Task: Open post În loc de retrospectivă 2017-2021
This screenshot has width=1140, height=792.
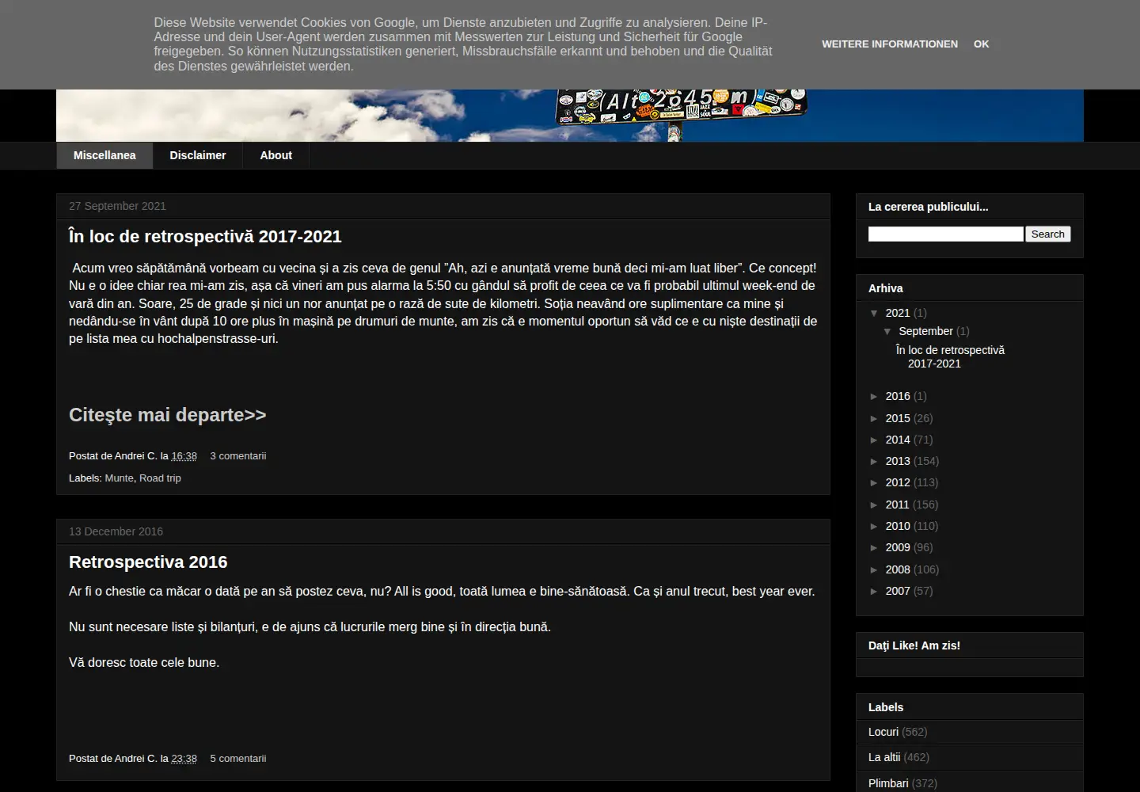Action: (205, 237)
